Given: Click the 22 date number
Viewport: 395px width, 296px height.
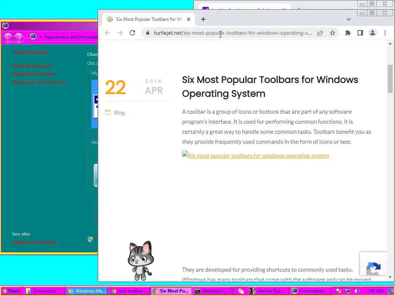Looking at the screenshot, I should (115, 87).
